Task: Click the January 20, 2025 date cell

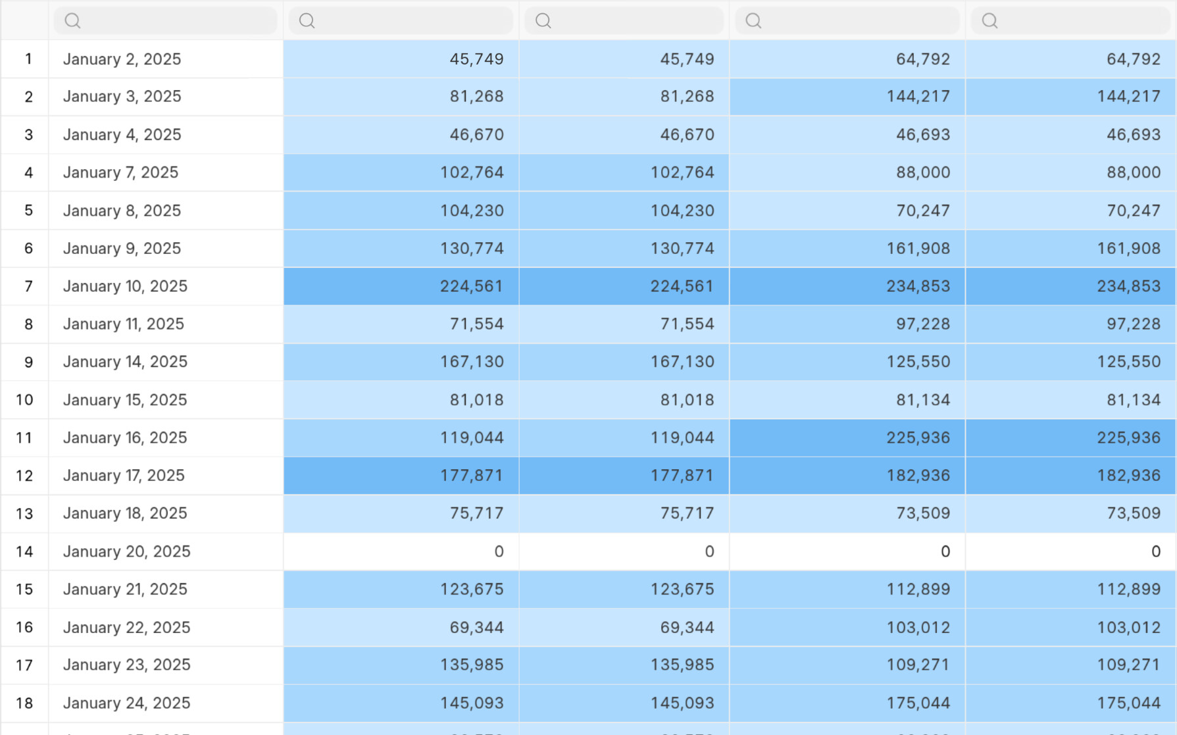Action: pos(166,551)
